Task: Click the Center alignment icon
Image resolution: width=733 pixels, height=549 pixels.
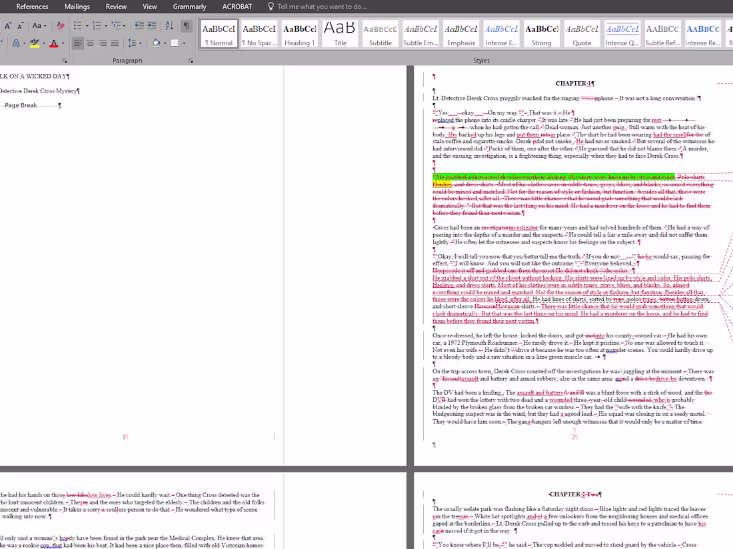Action: coord(89,43)
